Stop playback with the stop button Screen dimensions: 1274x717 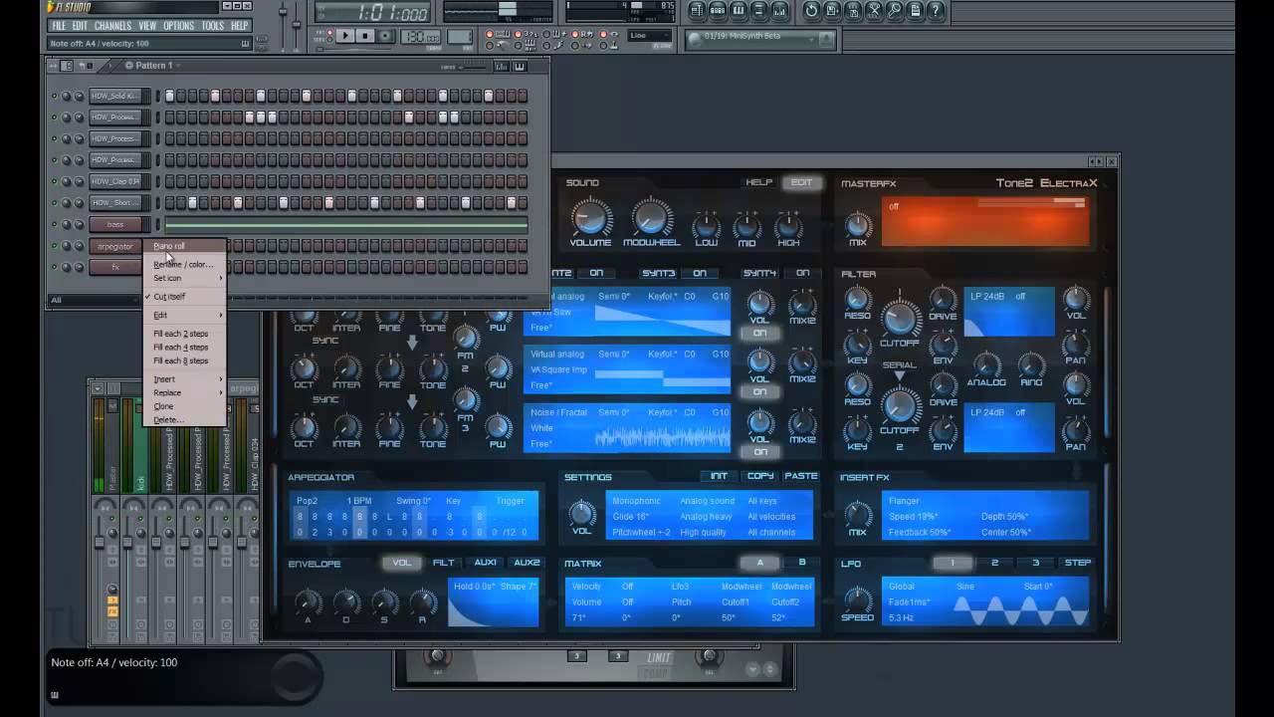tap(365, 36)
